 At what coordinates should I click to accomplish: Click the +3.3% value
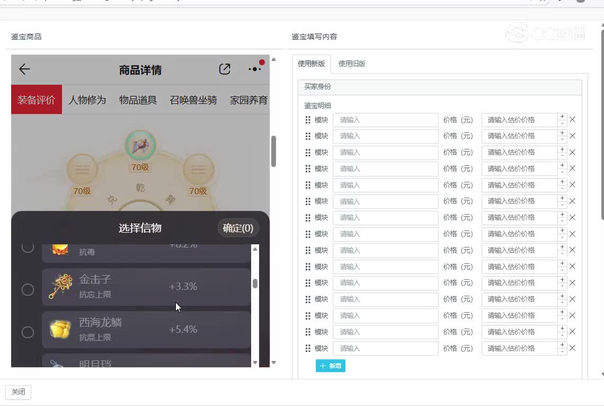pos(183,287)
